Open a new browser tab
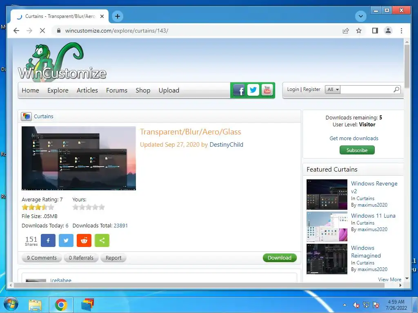Screen dimensions: 418x313 tap(117, 16)
